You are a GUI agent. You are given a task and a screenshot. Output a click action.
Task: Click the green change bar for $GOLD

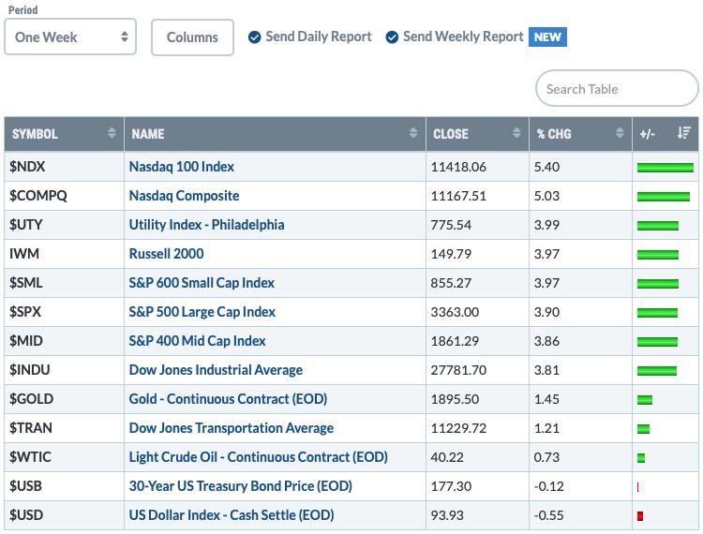pos(645,400)
